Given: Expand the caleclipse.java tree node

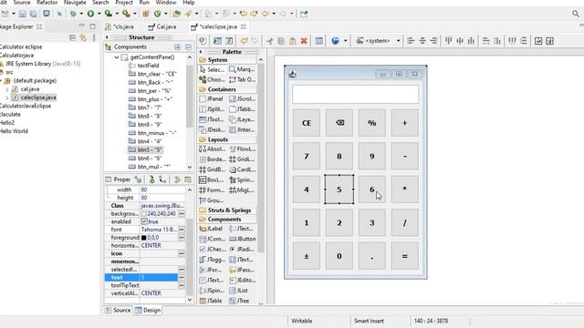Looking at the screenshot, I should (x=6, y=97).
